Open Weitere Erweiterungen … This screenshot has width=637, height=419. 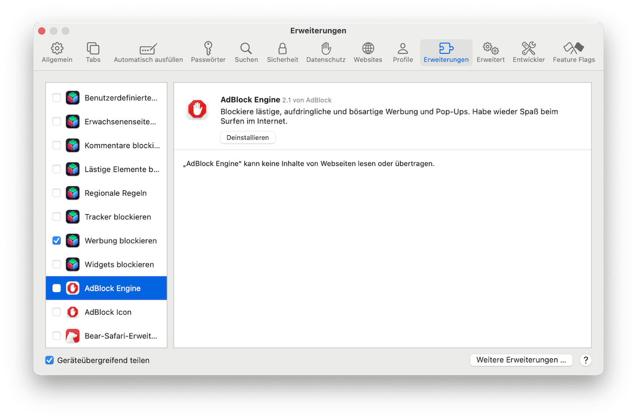[521, 360]
